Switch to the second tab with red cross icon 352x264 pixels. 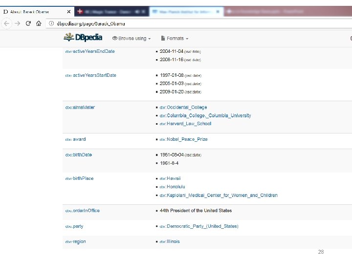coord(111,11)
